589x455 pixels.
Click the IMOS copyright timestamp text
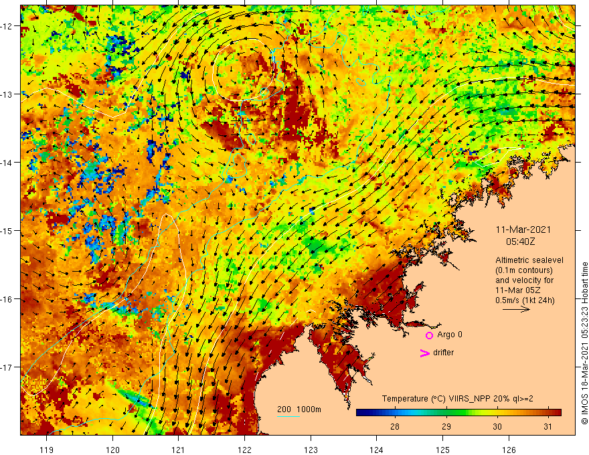(584, 344)
